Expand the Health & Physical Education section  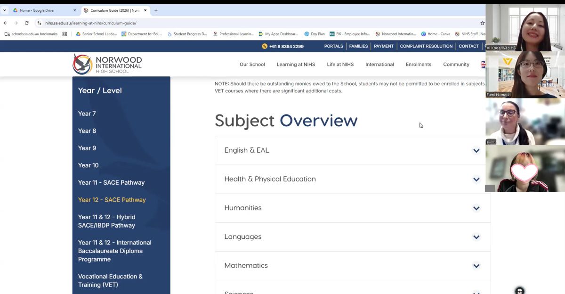[476, 180]
